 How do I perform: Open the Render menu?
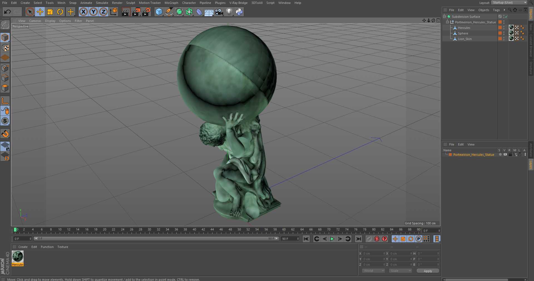pyautogui.click(x=117, y=3)
